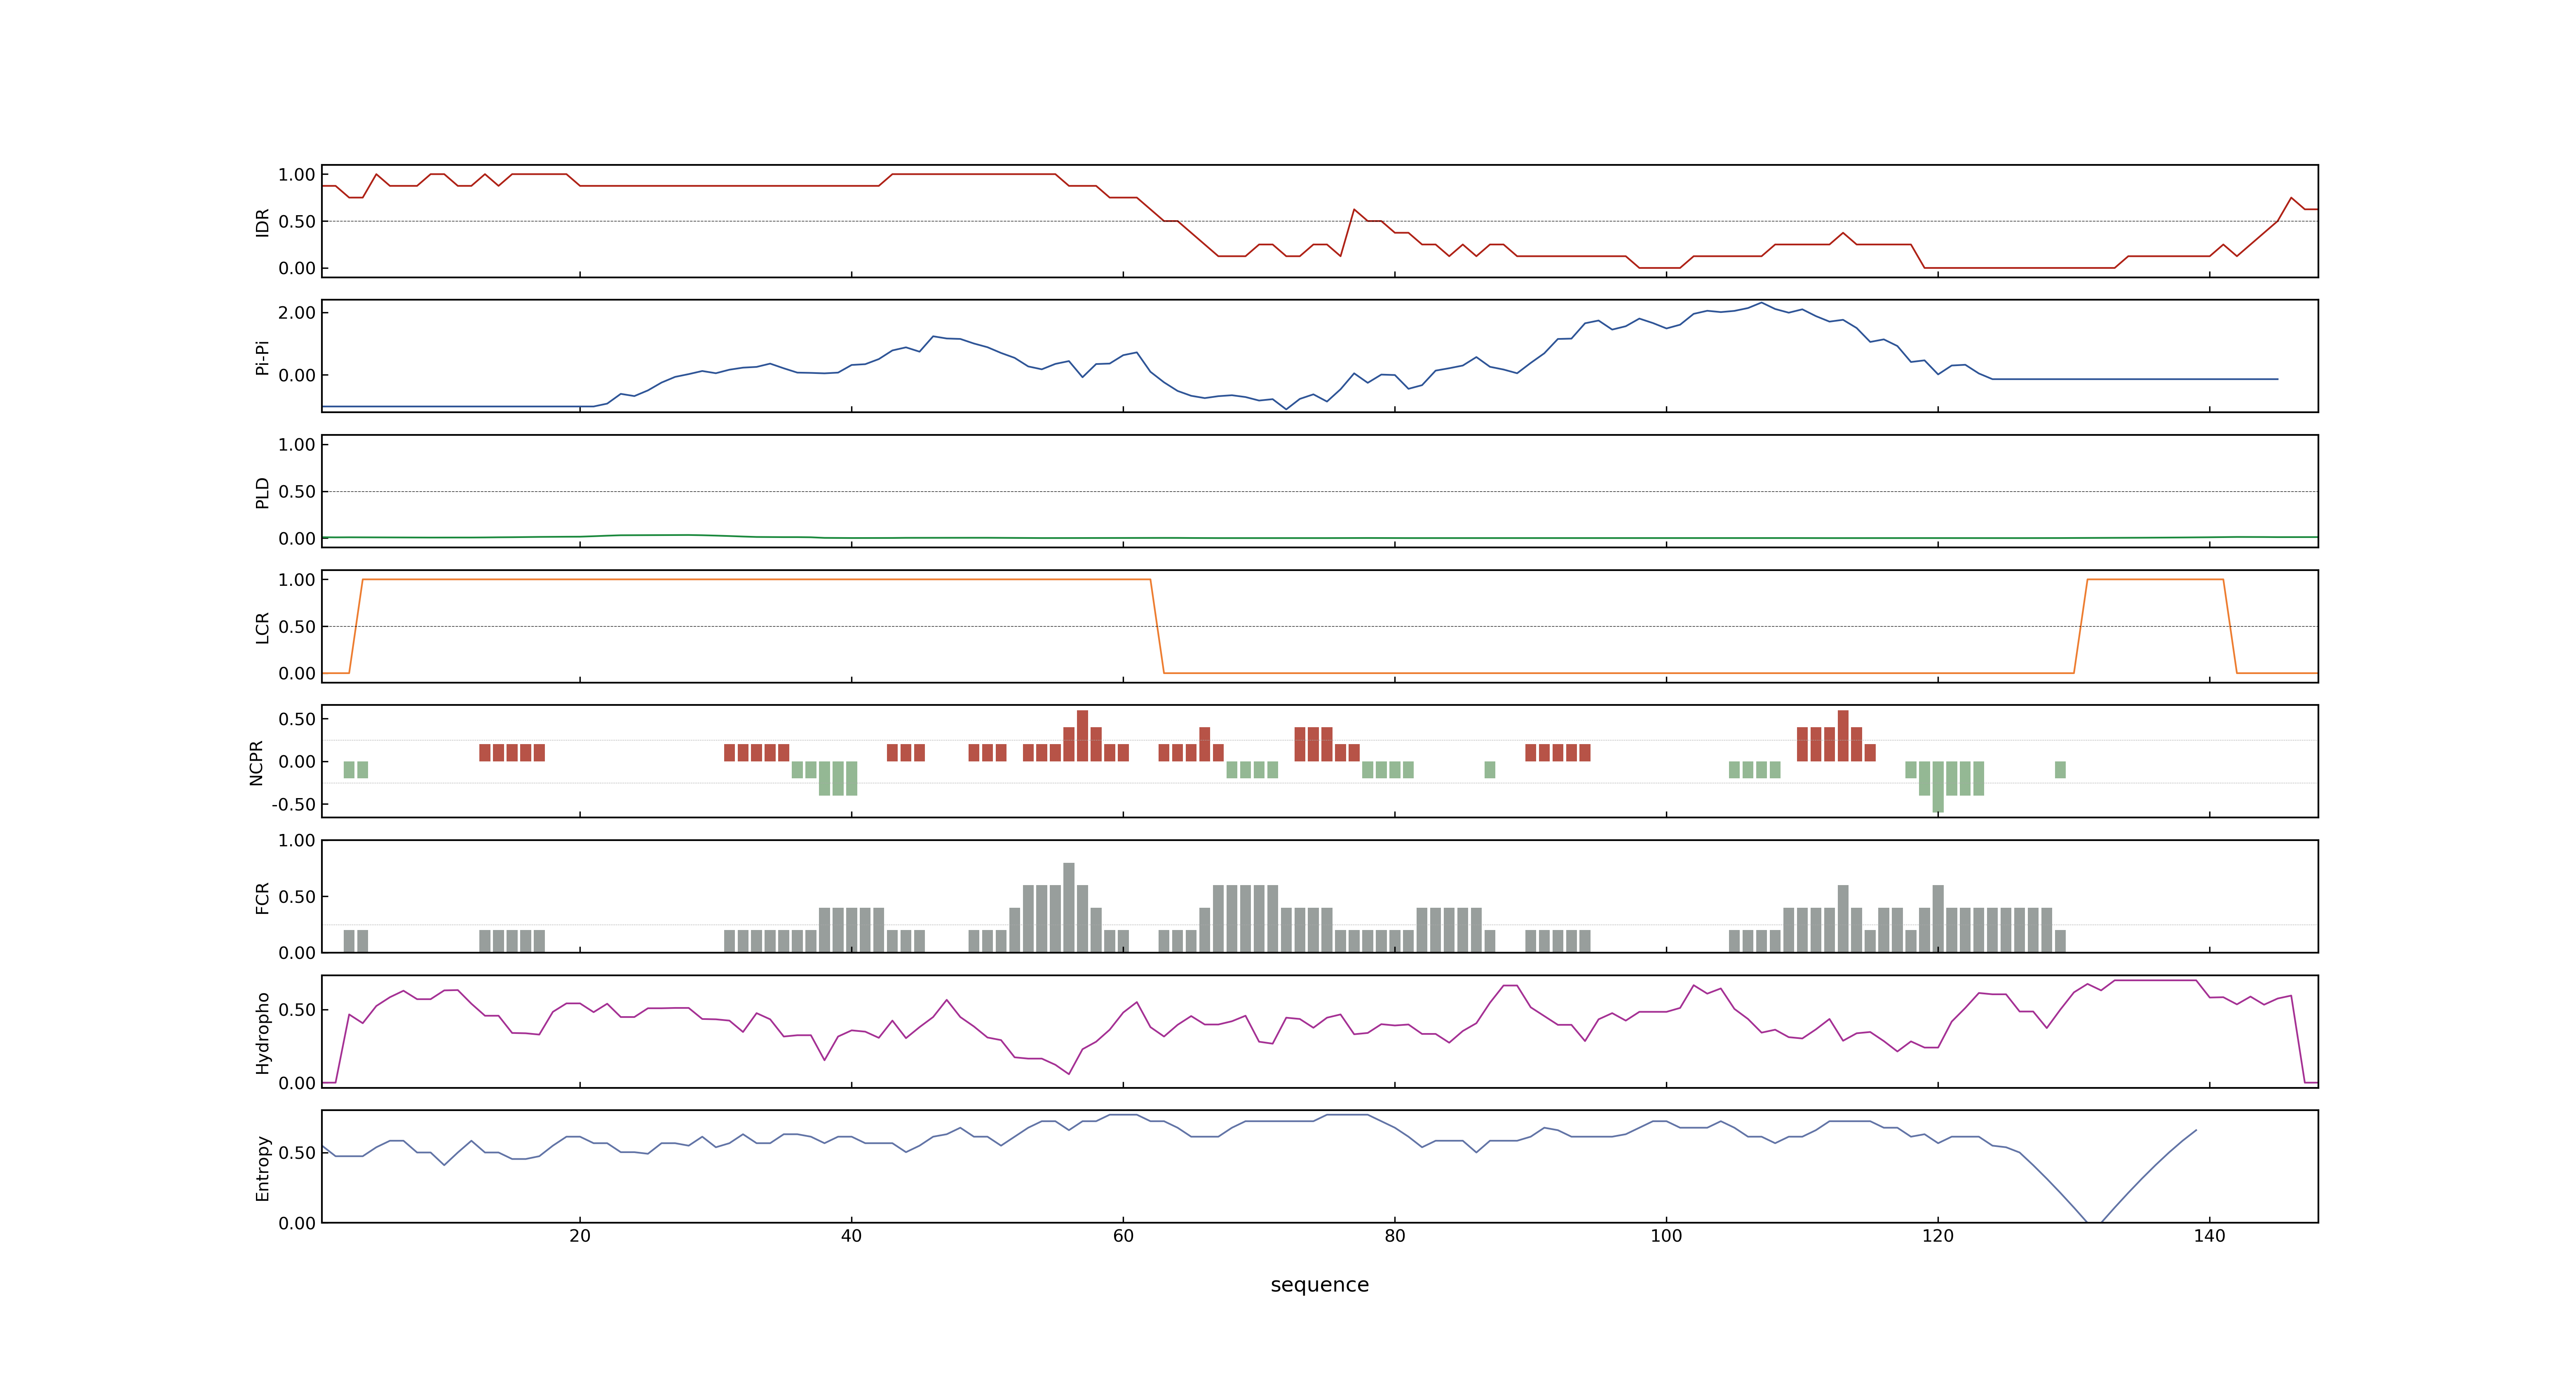Click the 0.50 tick of Hydropho panel
The image size is (2576, 1374).
(297, 1010)
